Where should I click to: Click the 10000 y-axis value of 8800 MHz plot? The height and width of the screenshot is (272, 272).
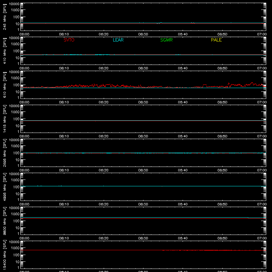tap(14, 208)
